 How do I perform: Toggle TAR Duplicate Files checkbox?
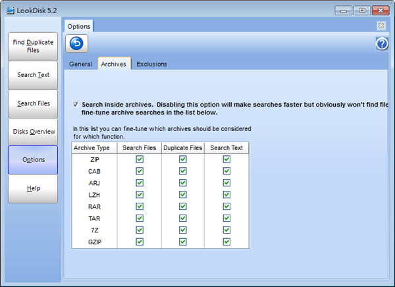coord(183,218)
